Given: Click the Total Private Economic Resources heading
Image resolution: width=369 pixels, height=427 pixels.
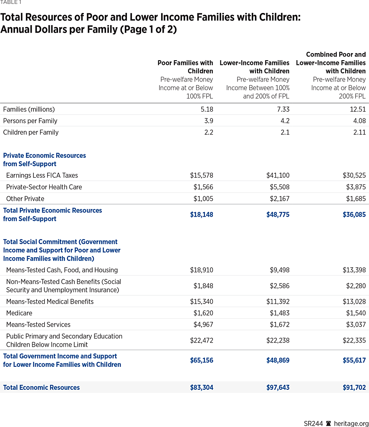Looking at the screenshot, I should [x=53, y=215].
